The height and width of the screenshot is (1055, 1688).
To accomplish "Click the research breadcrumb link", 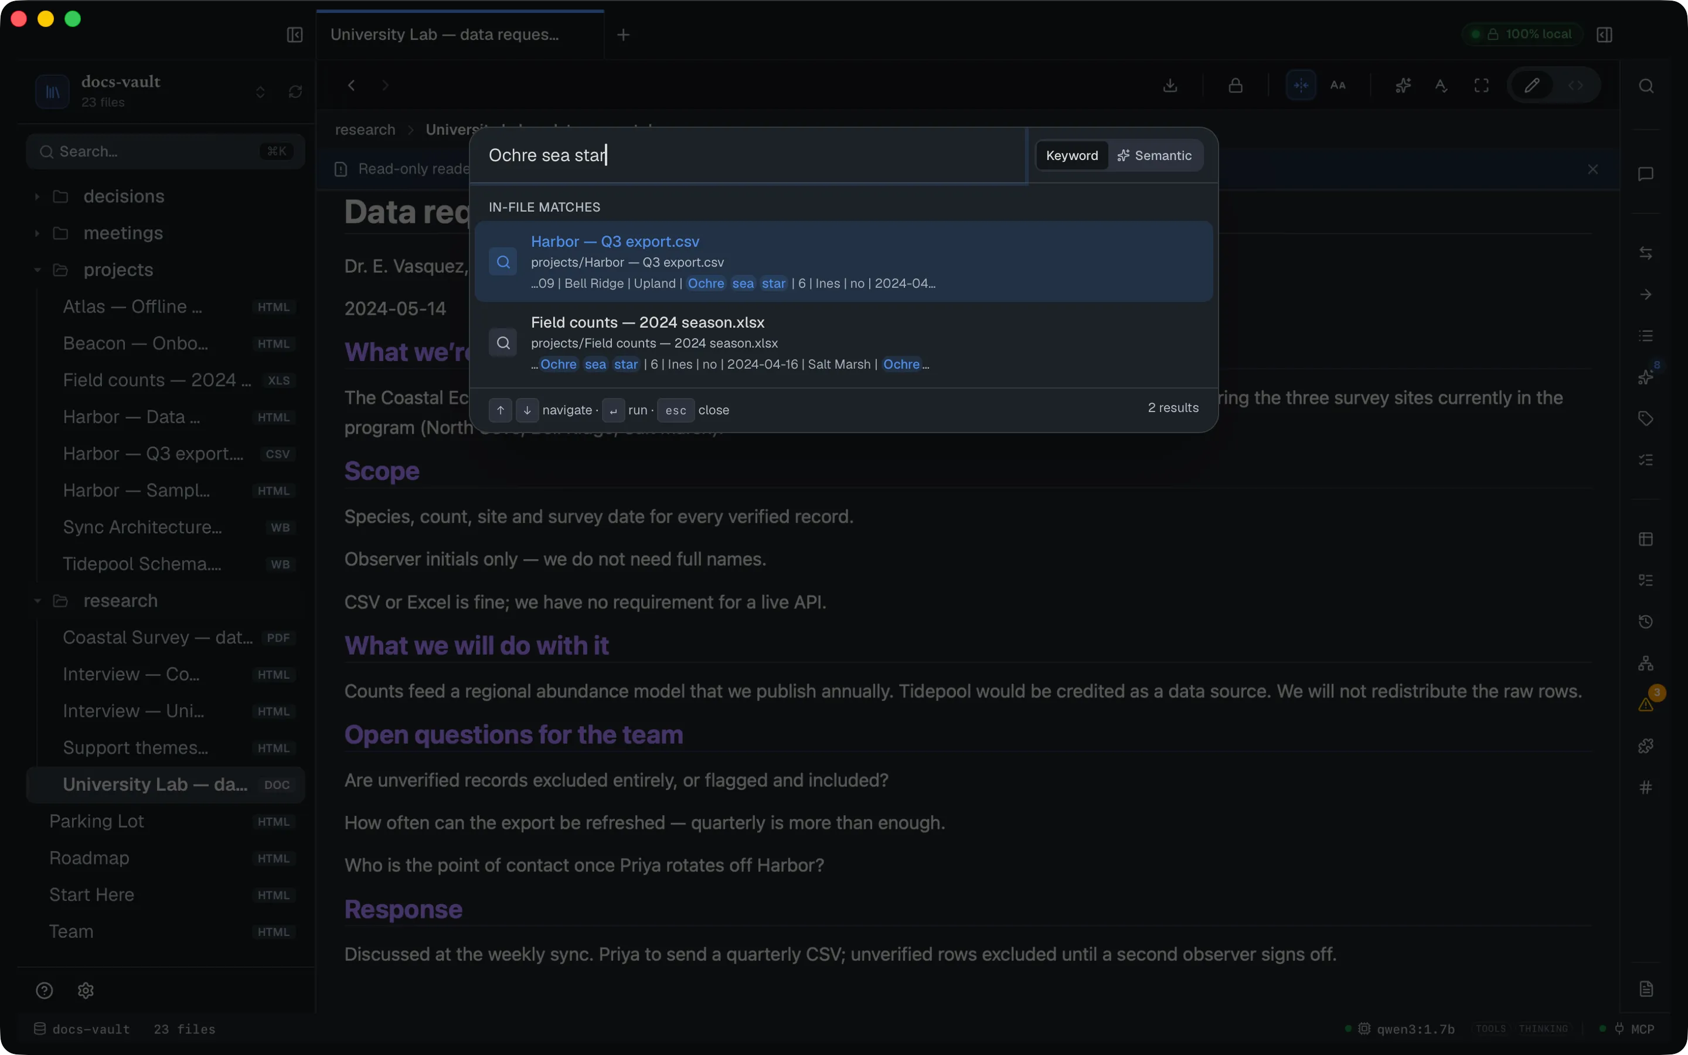I will click(365, 130).
